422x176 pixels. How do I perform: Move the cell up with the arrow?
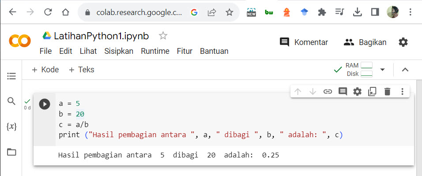[x=298, y=92]
